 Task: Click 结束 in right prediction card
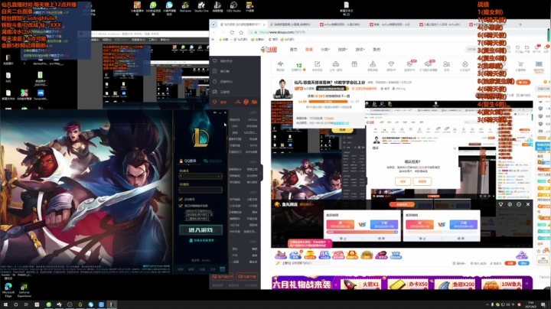point(461,239)
